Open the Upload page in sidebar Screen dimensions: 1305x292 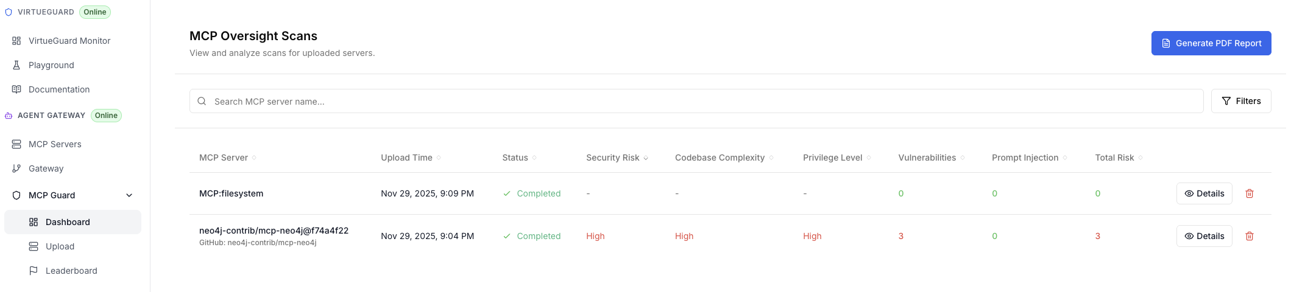60,246
